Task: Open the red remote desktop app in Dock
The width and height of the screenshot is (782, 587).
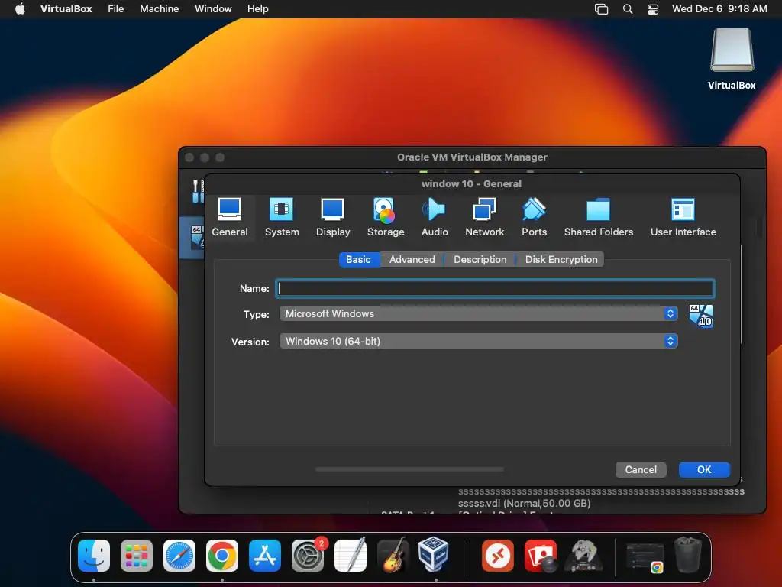Action: pos(497,555)
